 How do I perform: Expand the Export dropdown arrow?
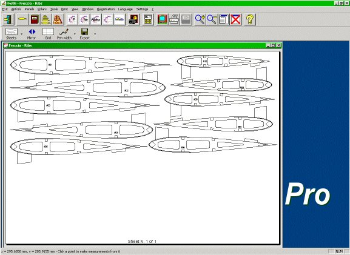[95, 34]
